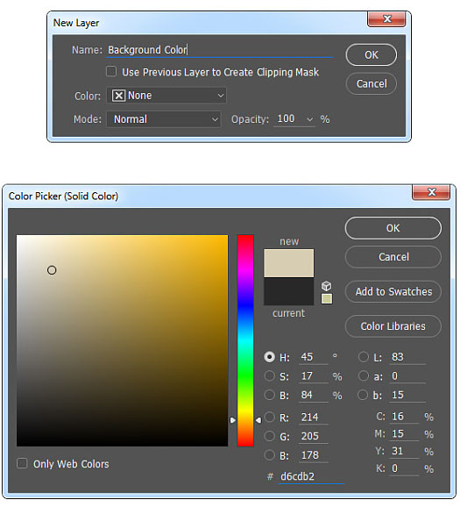Expand the Opacity percentage dropdown arrow
The height and width of the screenshot is (507, 460).
309,119
